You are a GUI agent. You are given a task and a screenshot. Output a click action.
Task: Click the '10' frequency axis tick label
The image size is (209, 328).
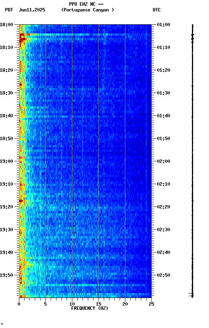point(72,304)
